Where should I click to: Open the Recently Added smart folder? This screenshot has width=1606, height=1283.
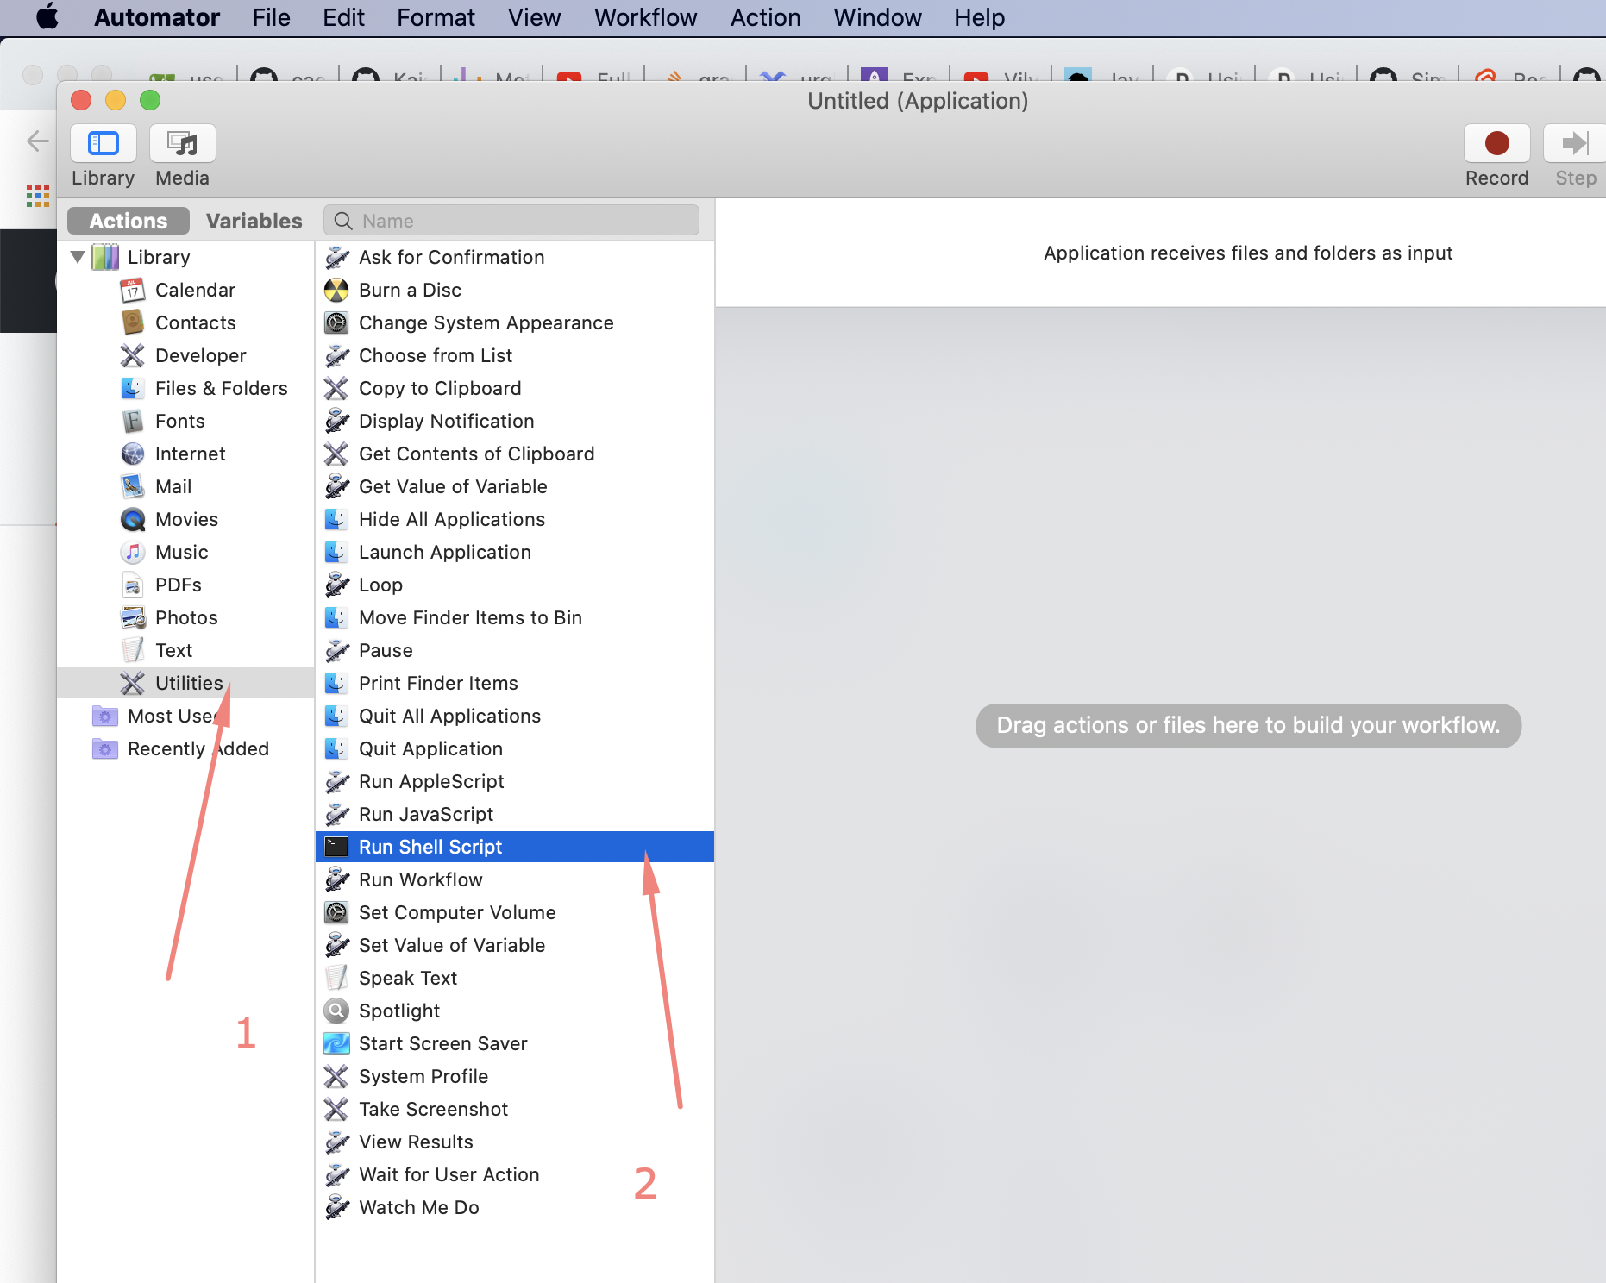pos(185,748)
